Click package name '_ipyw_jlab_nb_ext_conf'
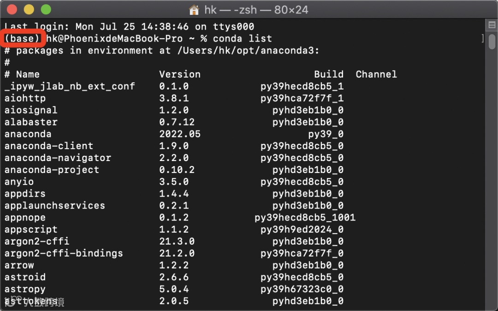Image resolution: width=498 pixels, height=311 pixels. point(70,86)
